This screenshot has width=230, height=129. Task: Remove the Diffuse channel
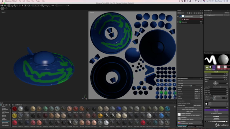click(201, 90)
